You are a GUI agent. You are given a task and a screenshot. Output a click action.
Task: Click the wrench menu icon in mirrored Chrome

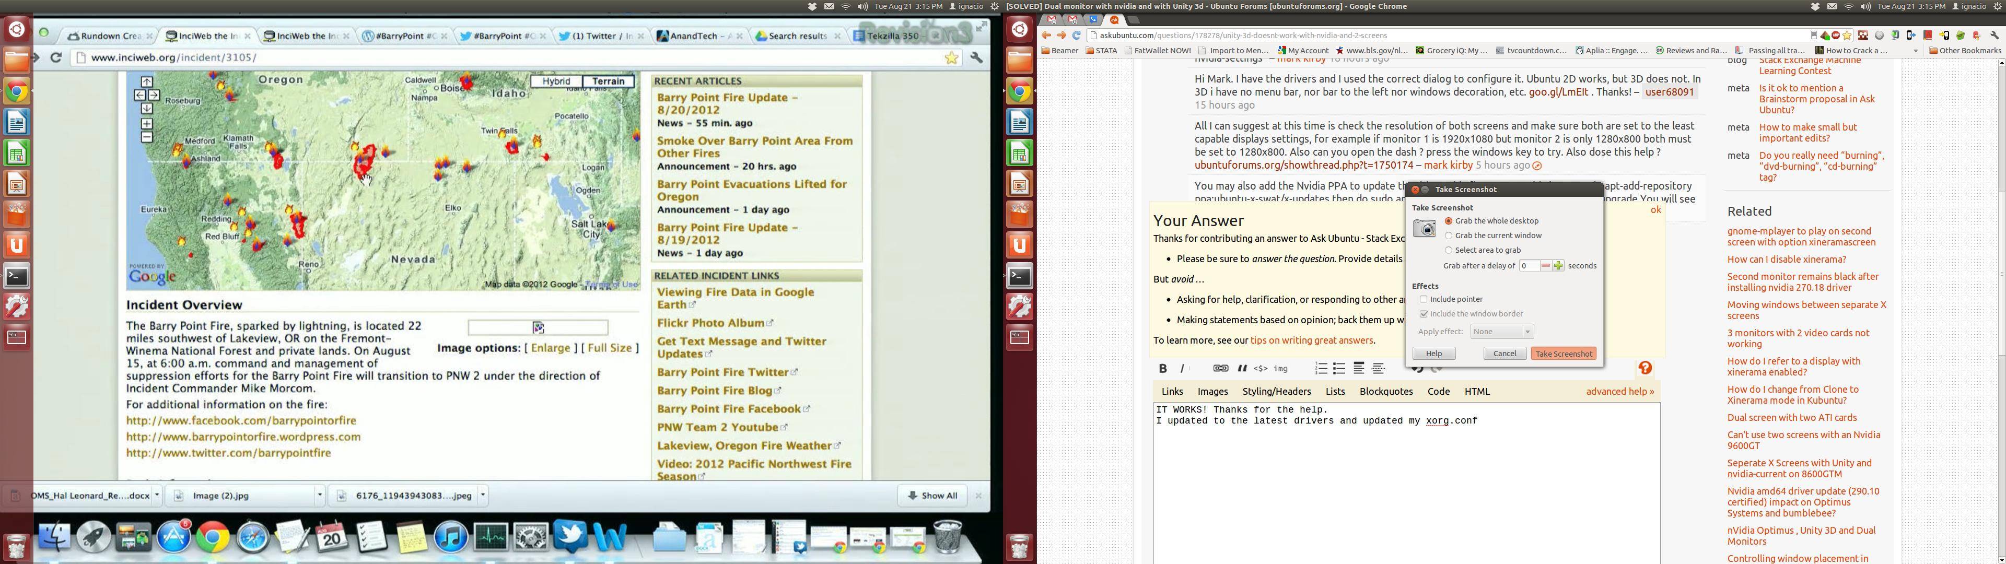[976, 57]
